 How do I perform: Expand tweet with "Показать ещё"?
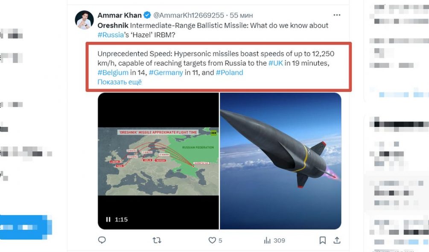click(120, 82)
